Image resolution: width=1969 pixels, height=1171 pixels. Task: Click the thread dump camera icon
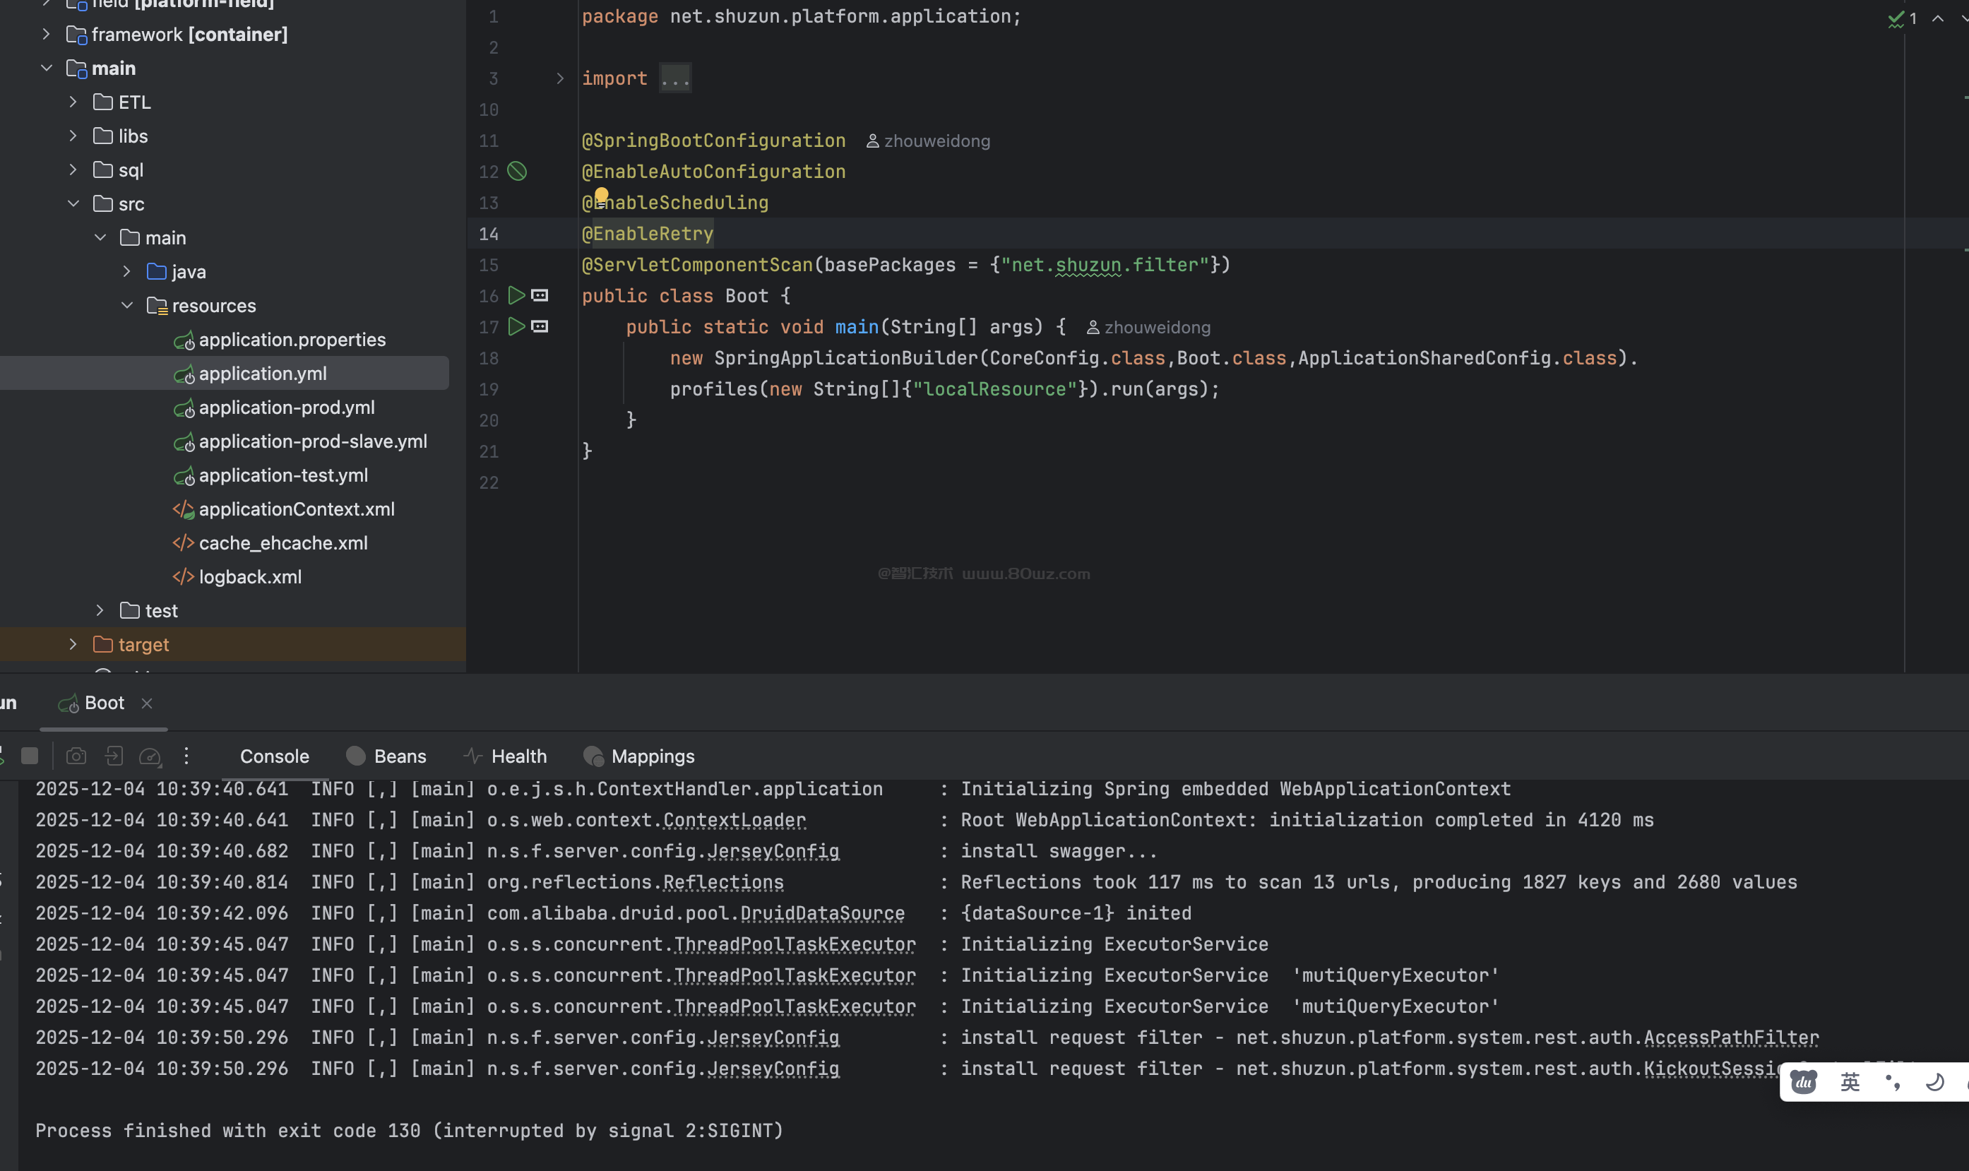pos(76,756)
